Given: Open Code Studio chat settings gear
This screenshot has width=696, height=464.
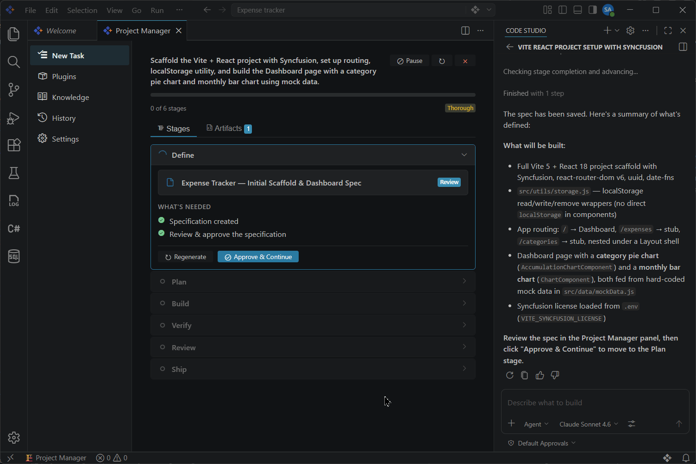Looking at the screenshot, I should click(630, 30).
